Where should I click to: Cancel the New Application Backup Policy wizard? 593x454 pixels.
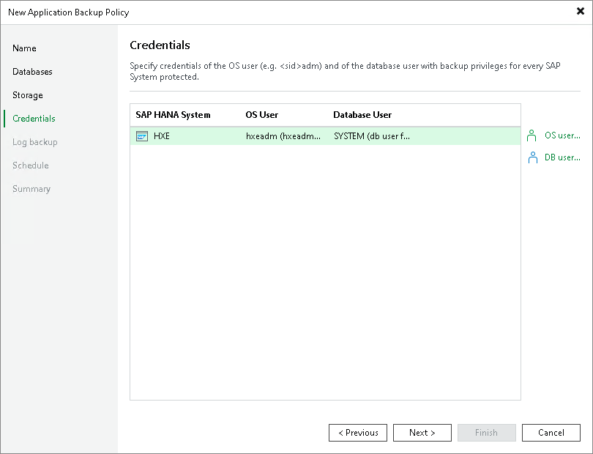pyautogui.click(x=551, y=432)
